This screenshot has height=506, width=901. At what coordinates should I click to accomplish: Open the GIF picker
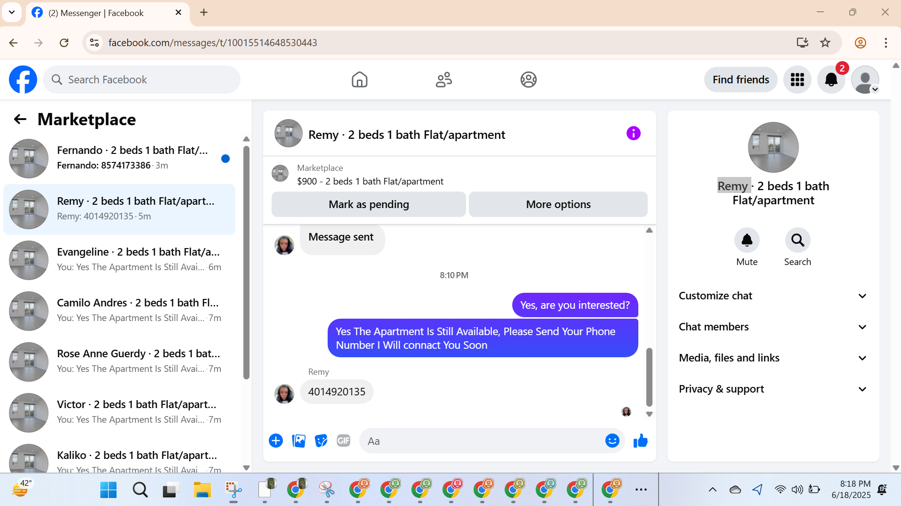point(344,441)
